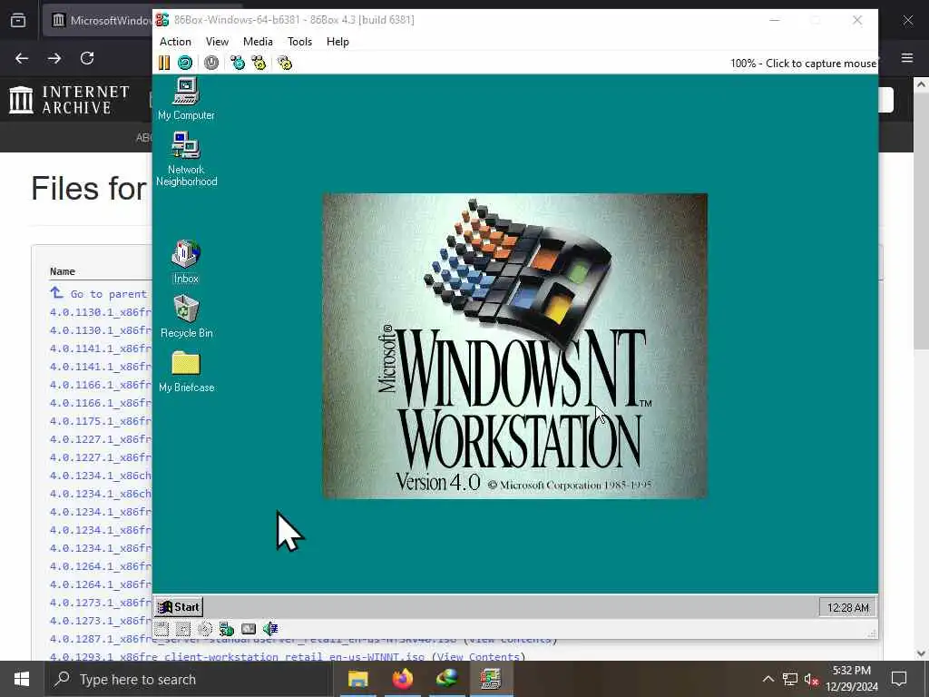Open the 86Box Tools menu
Screen dimensions: 929x697
[x=299, y=42]
